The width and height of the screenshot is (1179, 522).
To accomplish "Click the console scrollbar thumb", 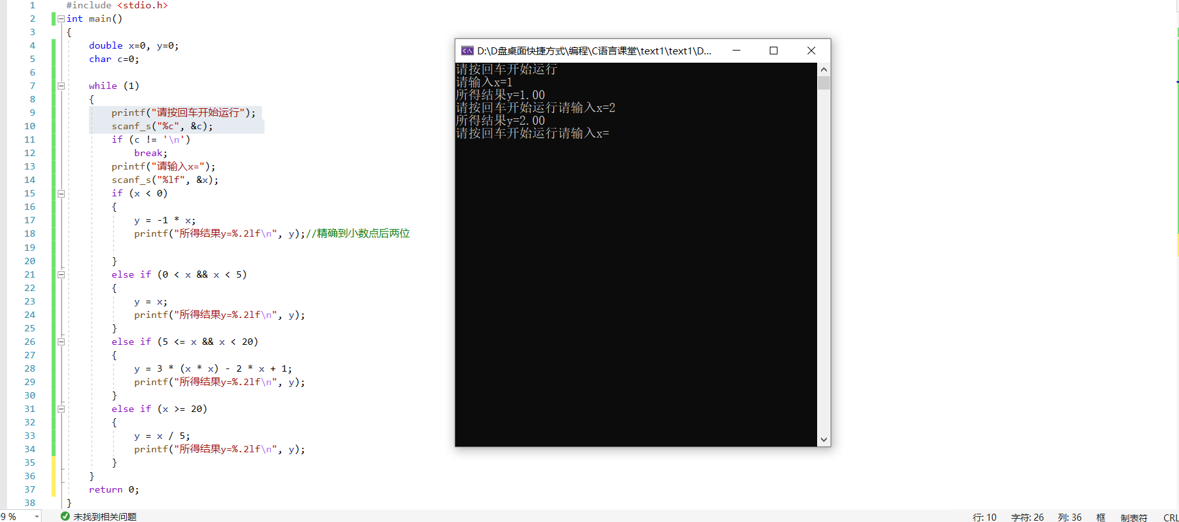I will (x=824, y=83).
